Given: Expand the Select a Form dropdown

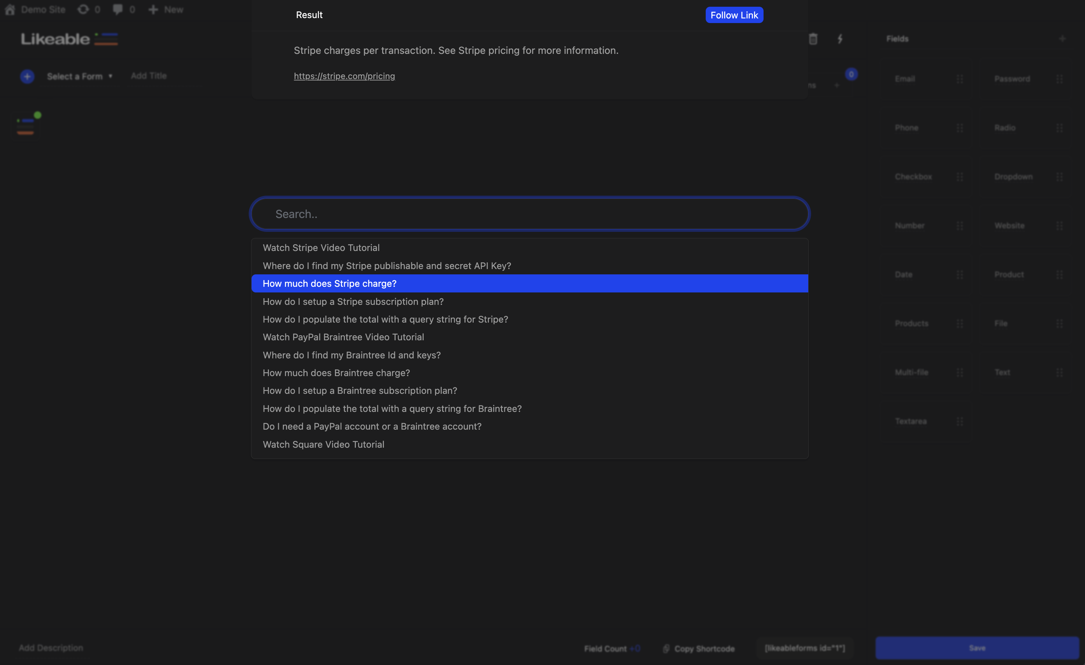Looking at the screenshot, I should 79,77.
